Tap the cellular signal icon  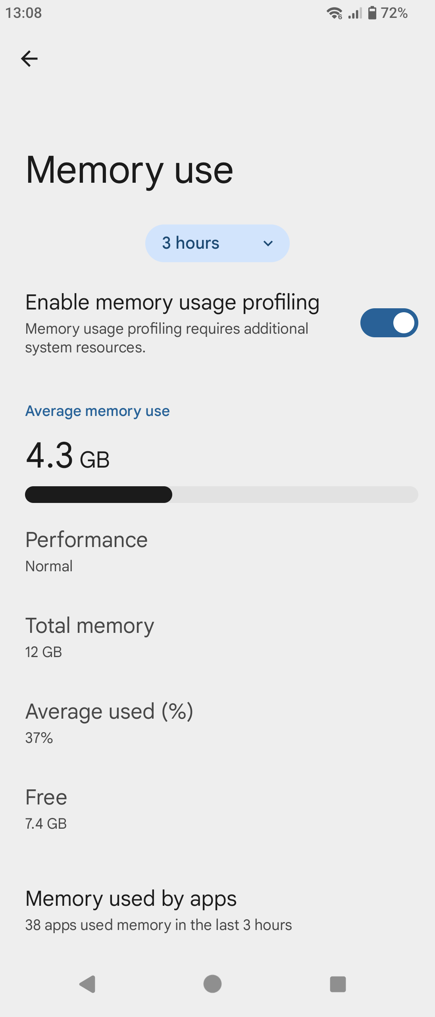coord(355,13)
